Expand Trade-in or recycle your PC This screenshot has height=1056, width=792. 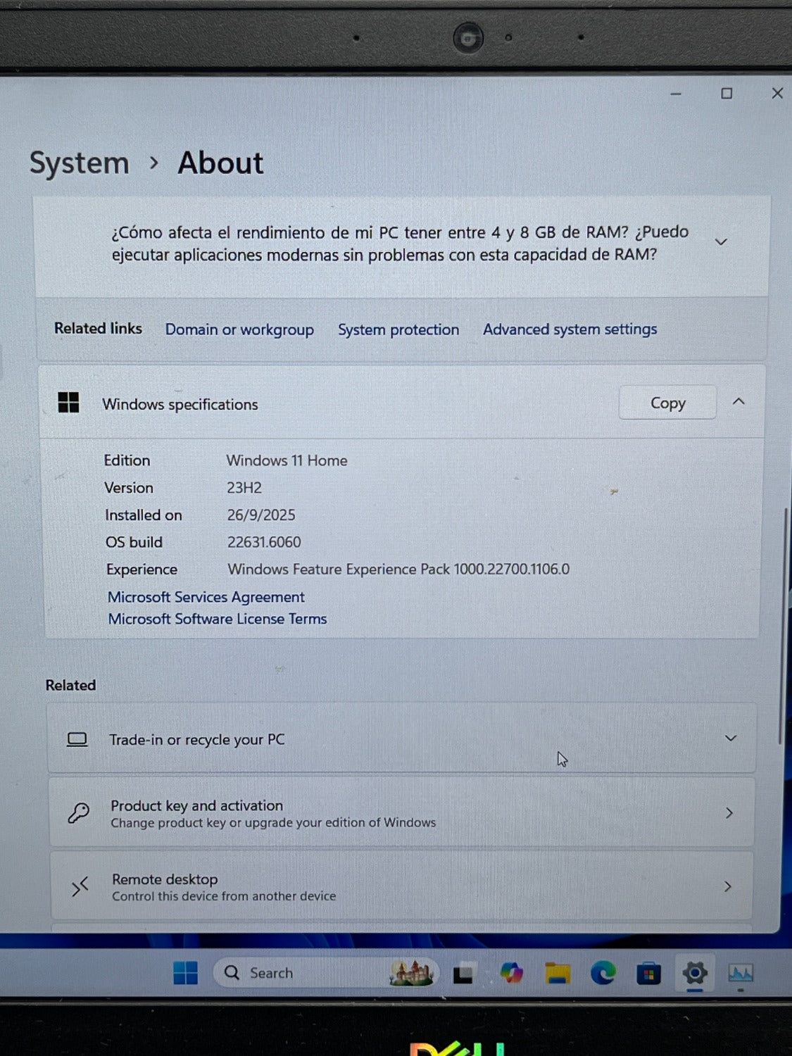pos(731,738)
